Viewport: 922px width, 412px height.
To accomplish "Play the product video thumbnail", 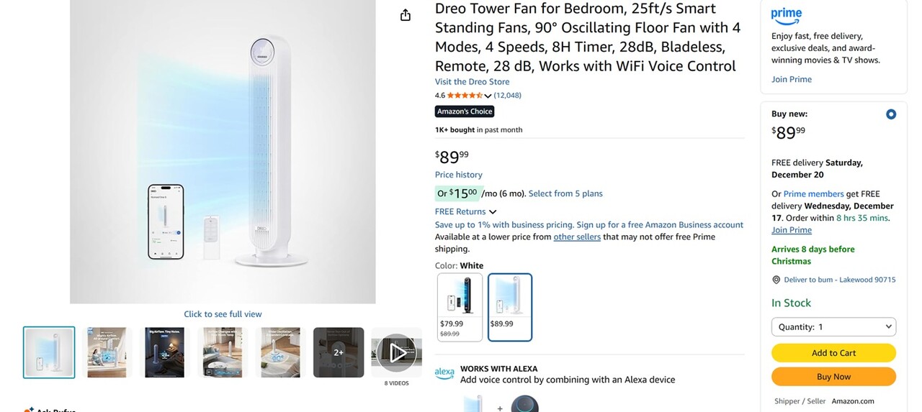I will point(396,352).
